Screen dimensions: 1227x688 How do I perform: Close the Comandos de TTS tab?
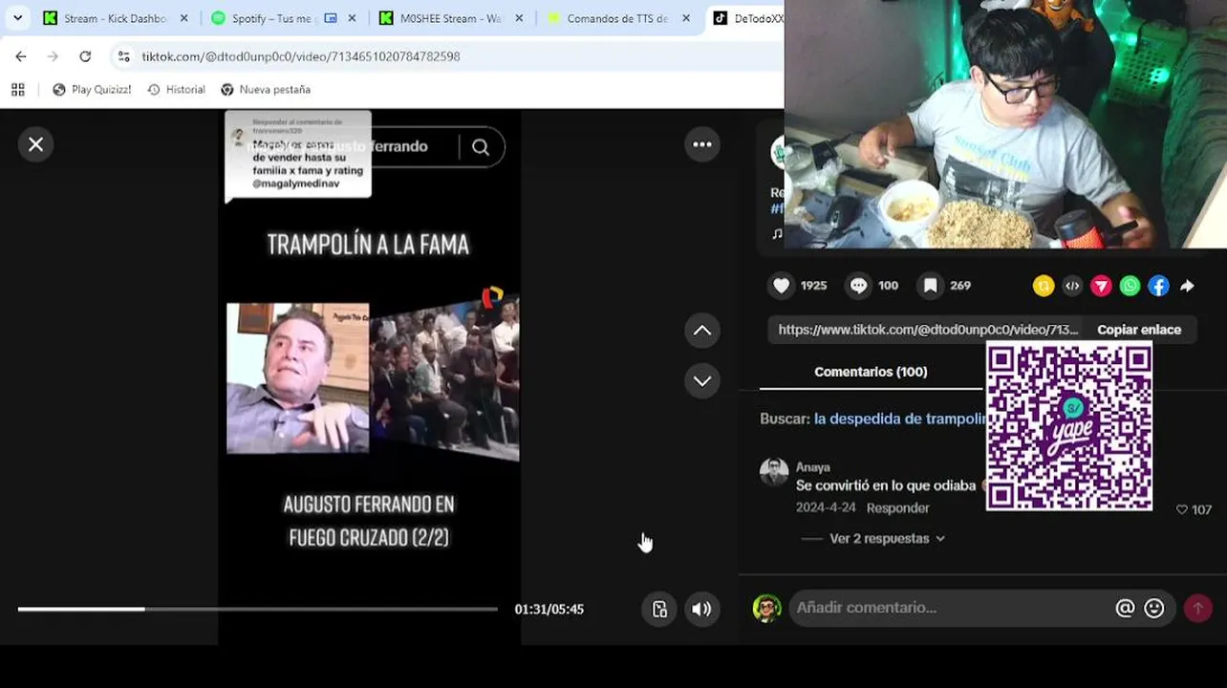tap(686, 18)
